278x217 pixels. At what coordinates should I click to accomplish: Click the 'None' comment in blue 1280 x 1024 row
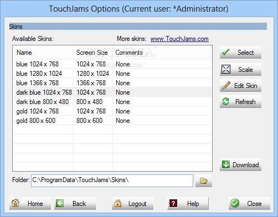[x=123, y=74]
